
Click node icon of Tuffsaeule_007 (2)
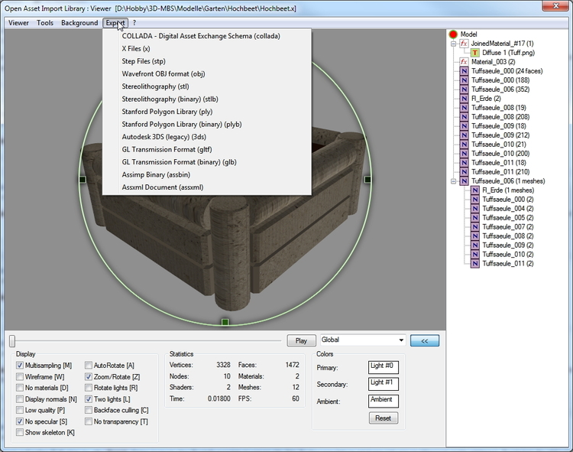click(x=475, y=226)
